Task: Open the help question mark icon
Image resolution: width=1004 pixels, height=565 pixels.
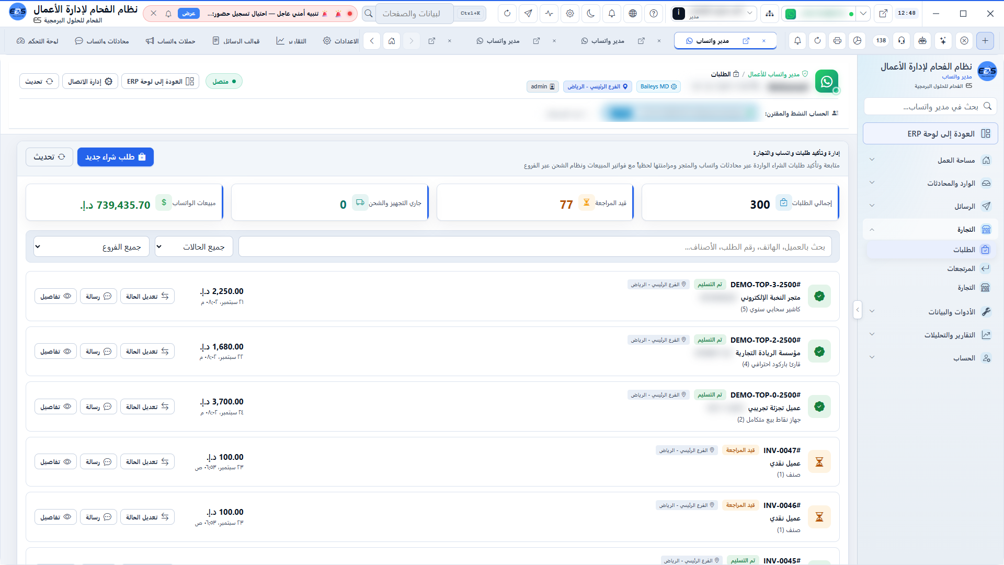Action: [654, 14]
